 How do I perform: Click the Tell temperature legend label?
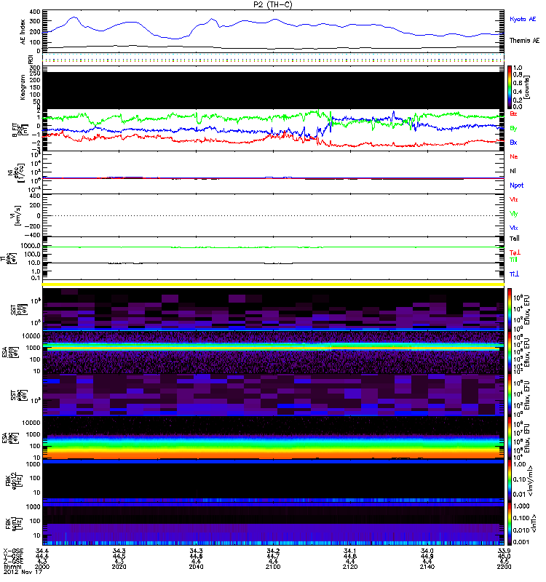[514, 238]
